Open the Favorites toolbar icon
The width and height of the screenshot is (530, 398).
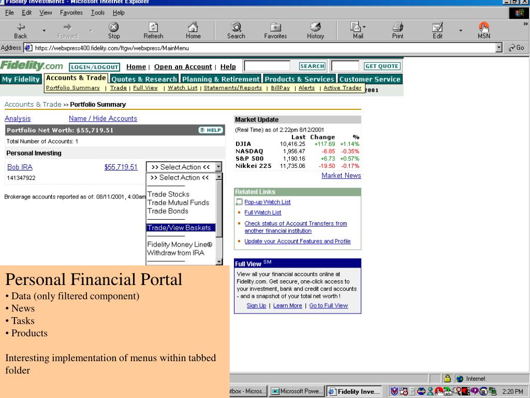click(275, 27)
